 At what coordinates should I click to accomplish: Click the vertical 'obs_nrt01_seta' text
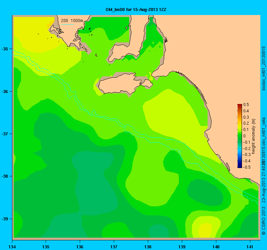click(264, 131)
